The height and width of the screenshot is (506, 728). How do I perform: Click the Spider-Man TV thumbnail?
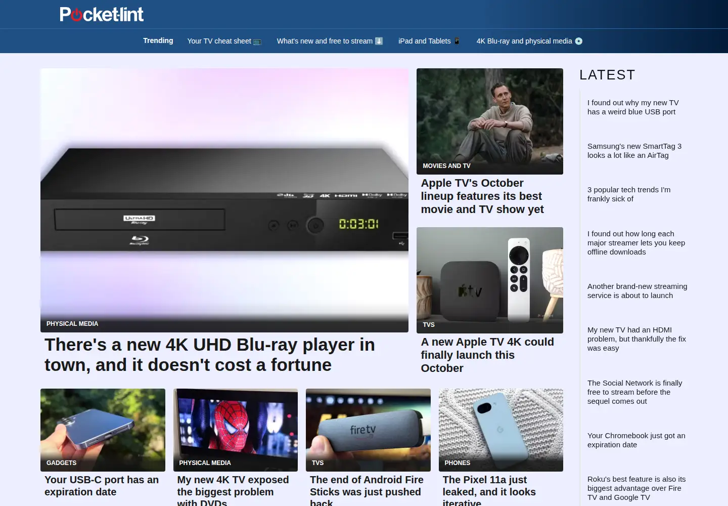(236, 430)
